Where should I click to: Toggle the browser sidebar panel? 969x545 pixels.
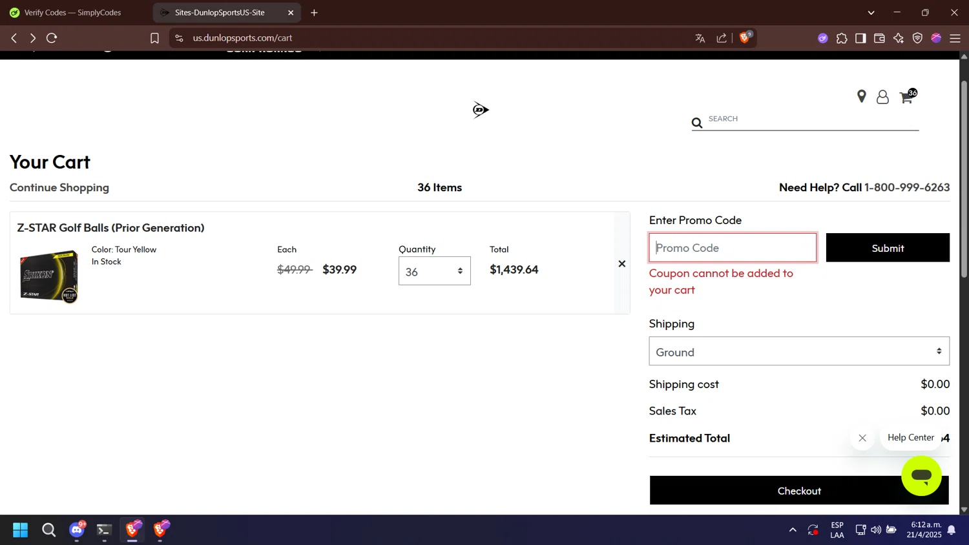860,38
